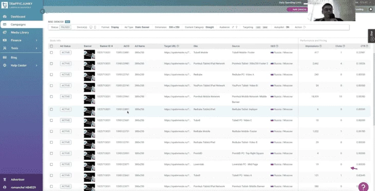Click the desktop device icon
Viewport: 375px width, 191px height.
[x=91, y=27]
